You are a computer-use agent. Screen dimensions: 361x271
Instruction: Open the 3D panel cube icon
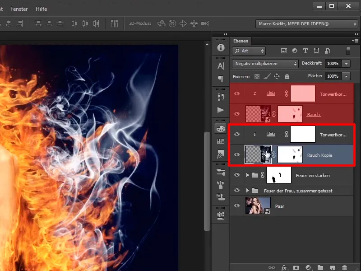click(221, 216)
